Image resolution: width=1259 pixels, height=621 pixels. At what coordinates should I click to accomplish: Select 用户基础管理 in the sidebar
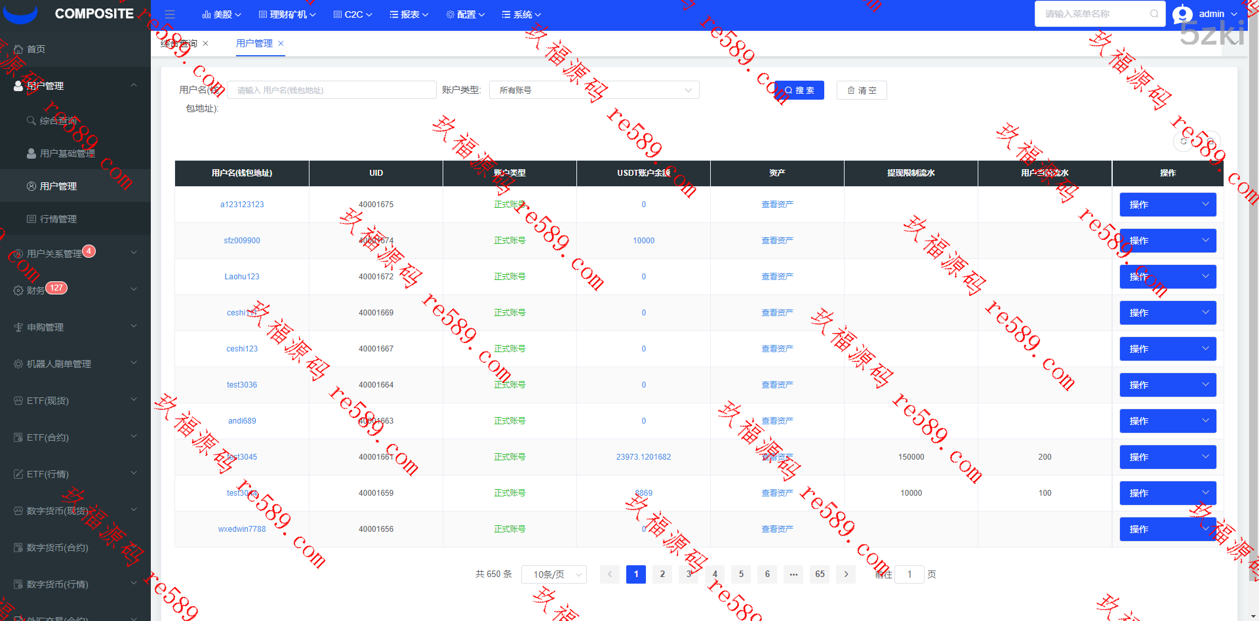pos(67,153)
